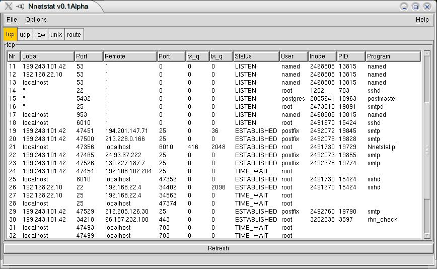Sort table by the Status column header
This screenshot has height=269, width=437.
coord(256,56)
